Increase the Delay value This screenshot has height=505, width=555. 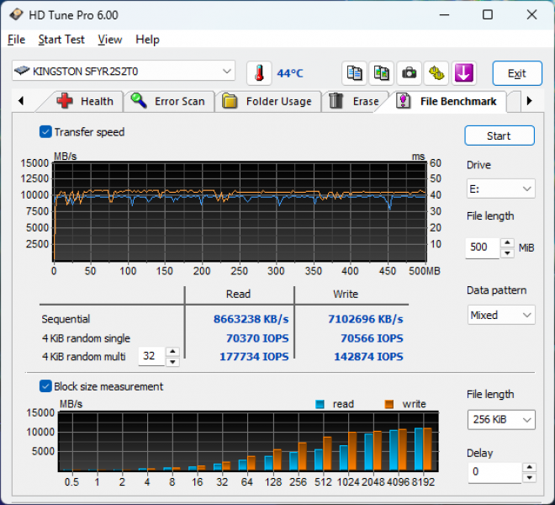(x=529, y=467)
